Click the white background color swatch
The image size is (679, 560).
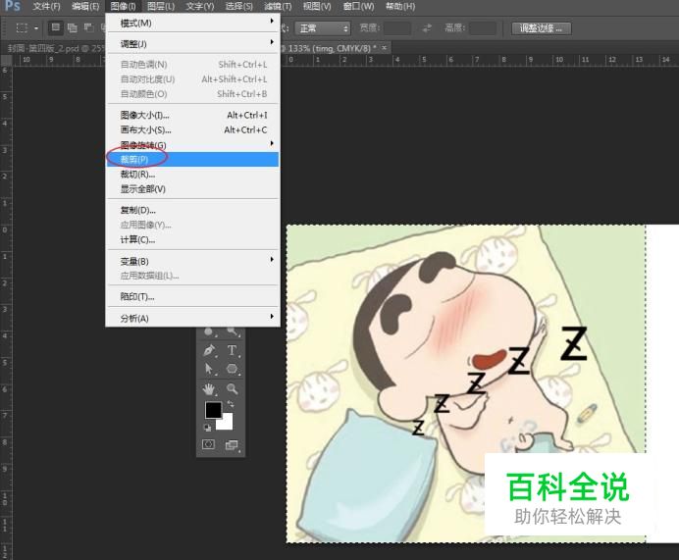tap(226, 423)
